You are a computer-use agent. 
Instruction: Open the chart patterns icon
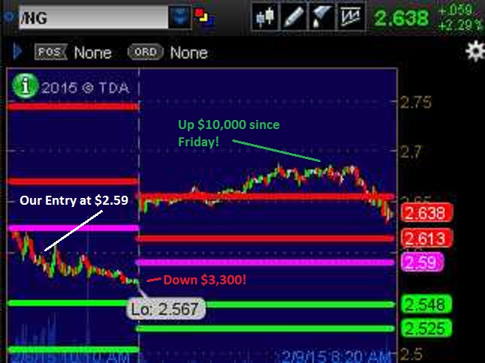click(x=350, y=17)
